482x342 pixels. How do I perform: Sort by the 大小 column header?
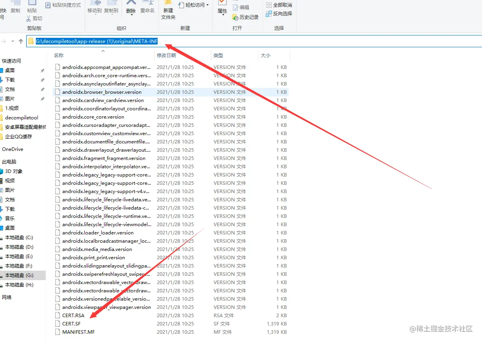coord(266,56)
